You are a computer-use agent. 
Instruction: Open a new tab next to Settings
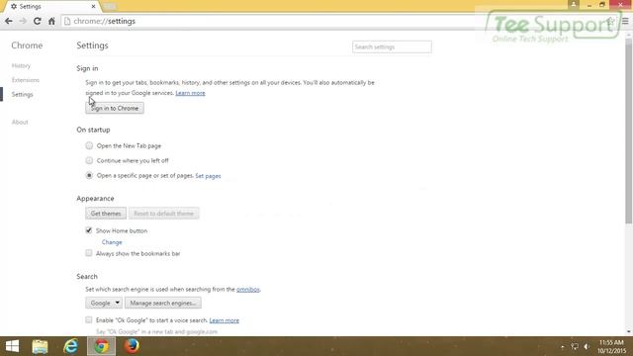click(110, 7)
